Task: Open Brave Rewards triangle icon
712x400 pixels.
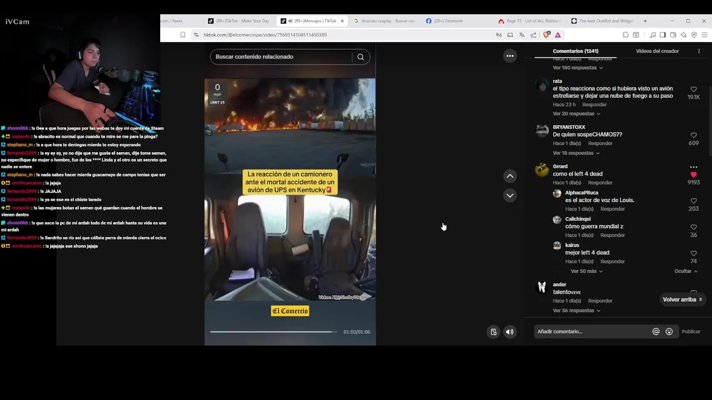Action: tap(557, 34)
